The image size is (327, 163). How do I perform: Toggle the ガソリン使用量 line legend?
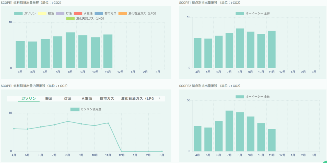pos(86,109)
